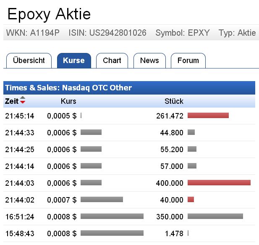
Task: Click the small red bar for 40.000
Action: pyautogui.click(x=191, y=200)
